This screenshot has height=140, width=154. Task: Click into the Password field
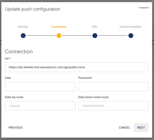point(113,87)
